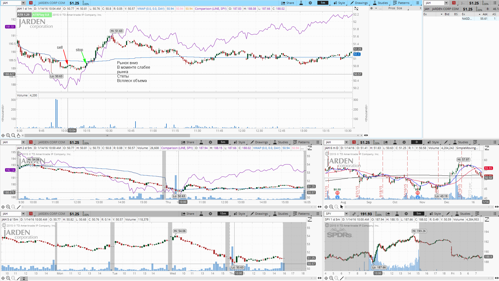Close the Price Size panel with the X
The width and height of the screenshot is (499, 281).
click(x=420, y=8)
